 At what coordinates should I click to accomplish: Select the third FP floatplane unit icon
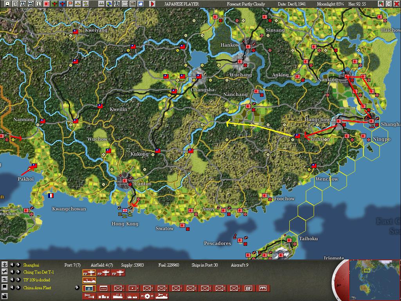pos(118,273)
